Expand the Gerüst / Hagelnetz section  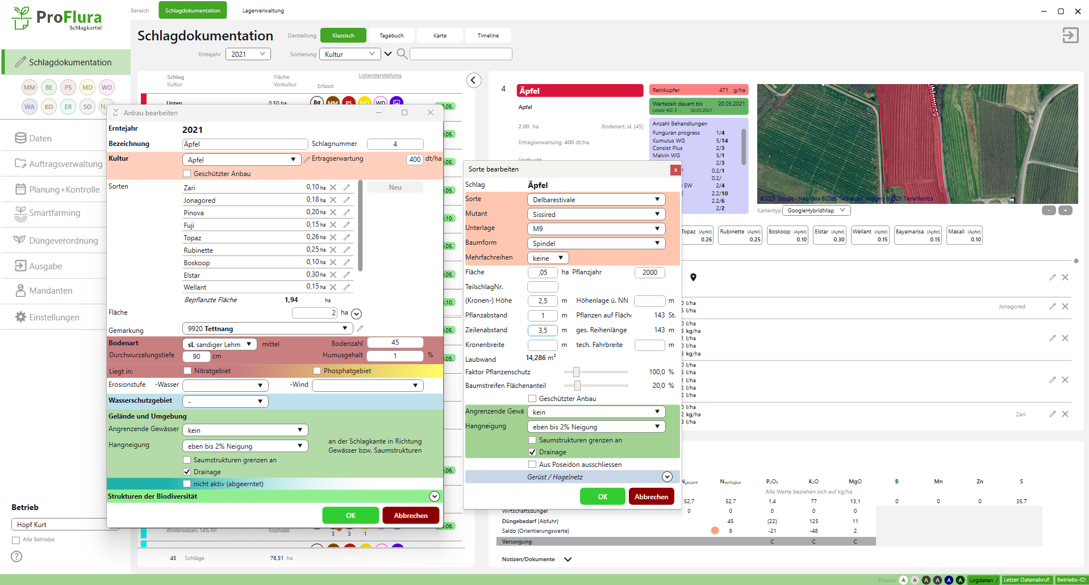coord(667,477)
